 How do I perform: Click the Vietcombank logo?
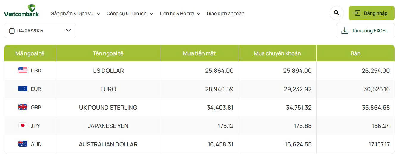coord(21,11)
